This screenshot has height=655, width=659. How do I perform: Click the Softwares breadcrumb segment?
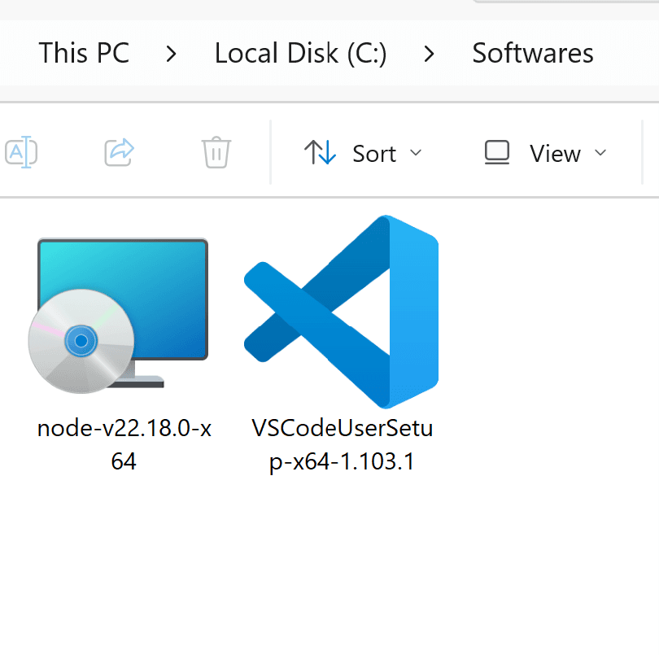point(533,53)
